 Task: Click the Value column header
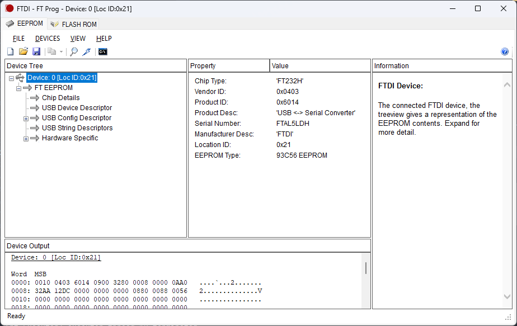(320, 65)
